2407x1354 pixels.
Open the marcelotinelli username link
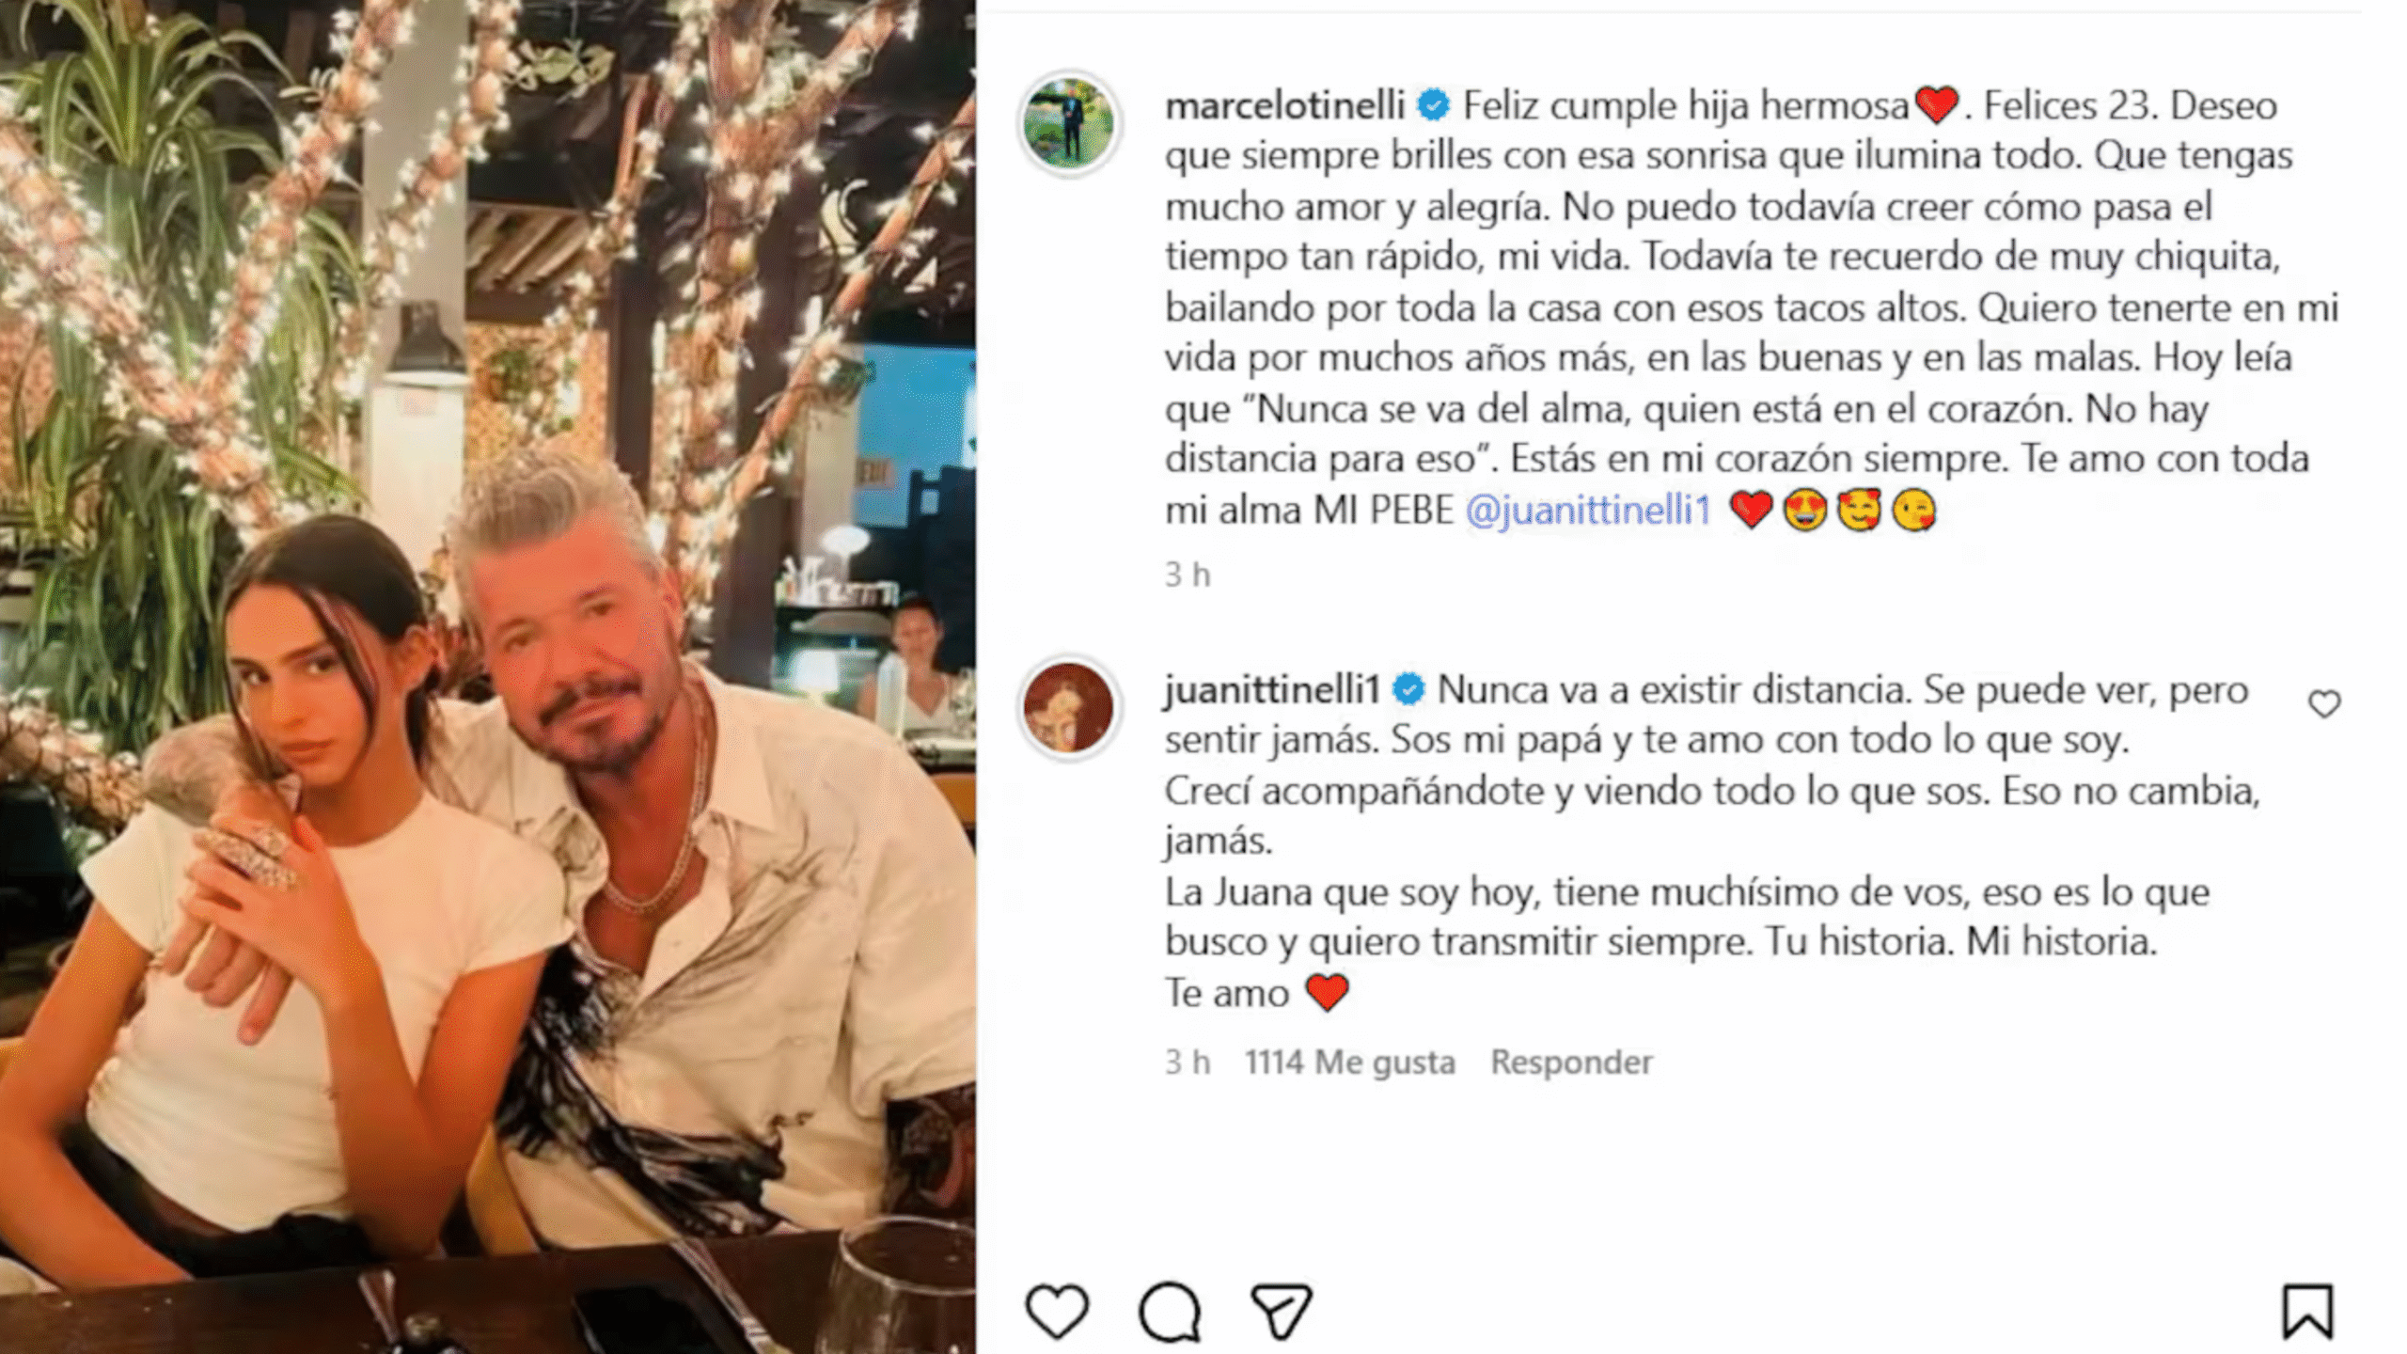tap(1284, 105)
